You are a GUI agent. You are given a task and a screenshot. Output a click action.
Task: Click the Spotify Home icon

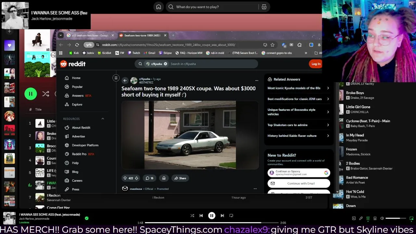click(159, 7)
